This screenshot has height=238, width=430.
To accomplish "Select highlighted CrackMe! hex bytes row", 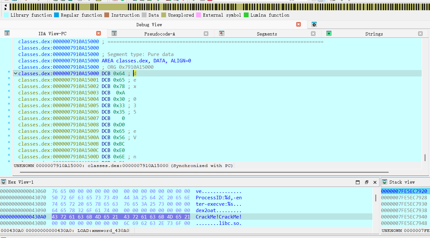I will pyautogui.click(x=121, y=217).
